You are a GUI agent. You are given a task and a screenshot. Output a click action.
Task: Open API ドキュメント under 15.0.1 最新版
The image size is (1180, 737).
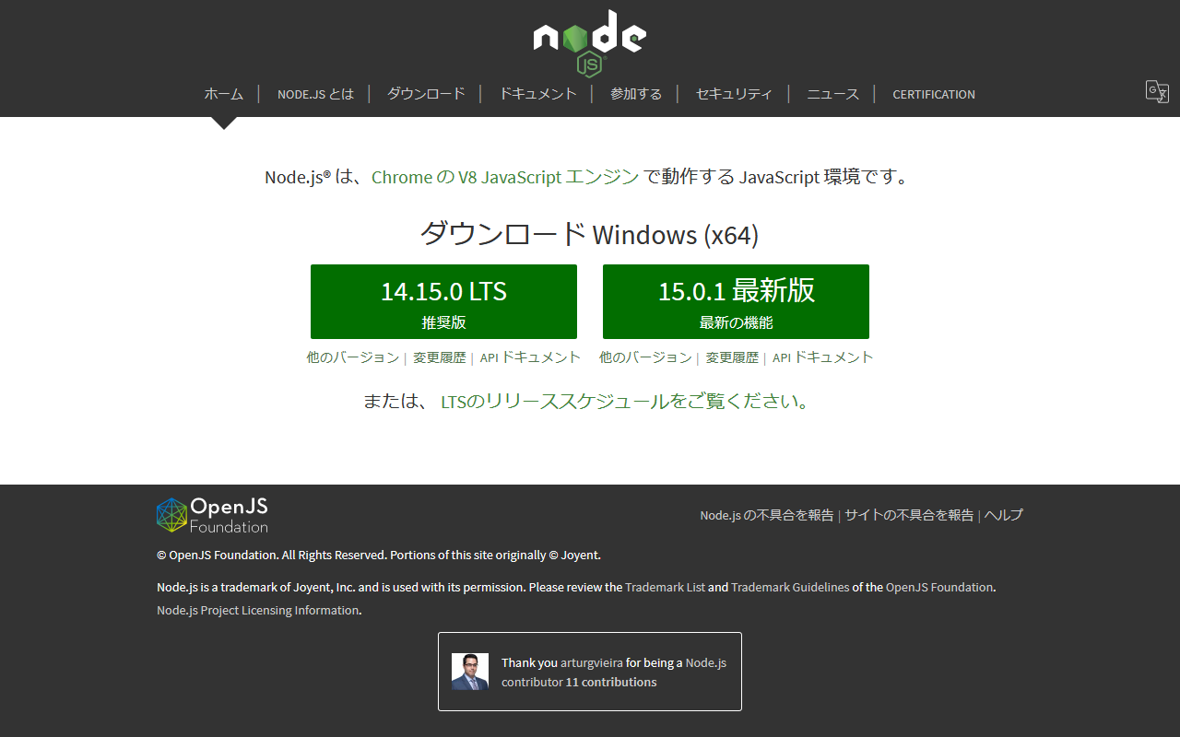coord(823,357)
